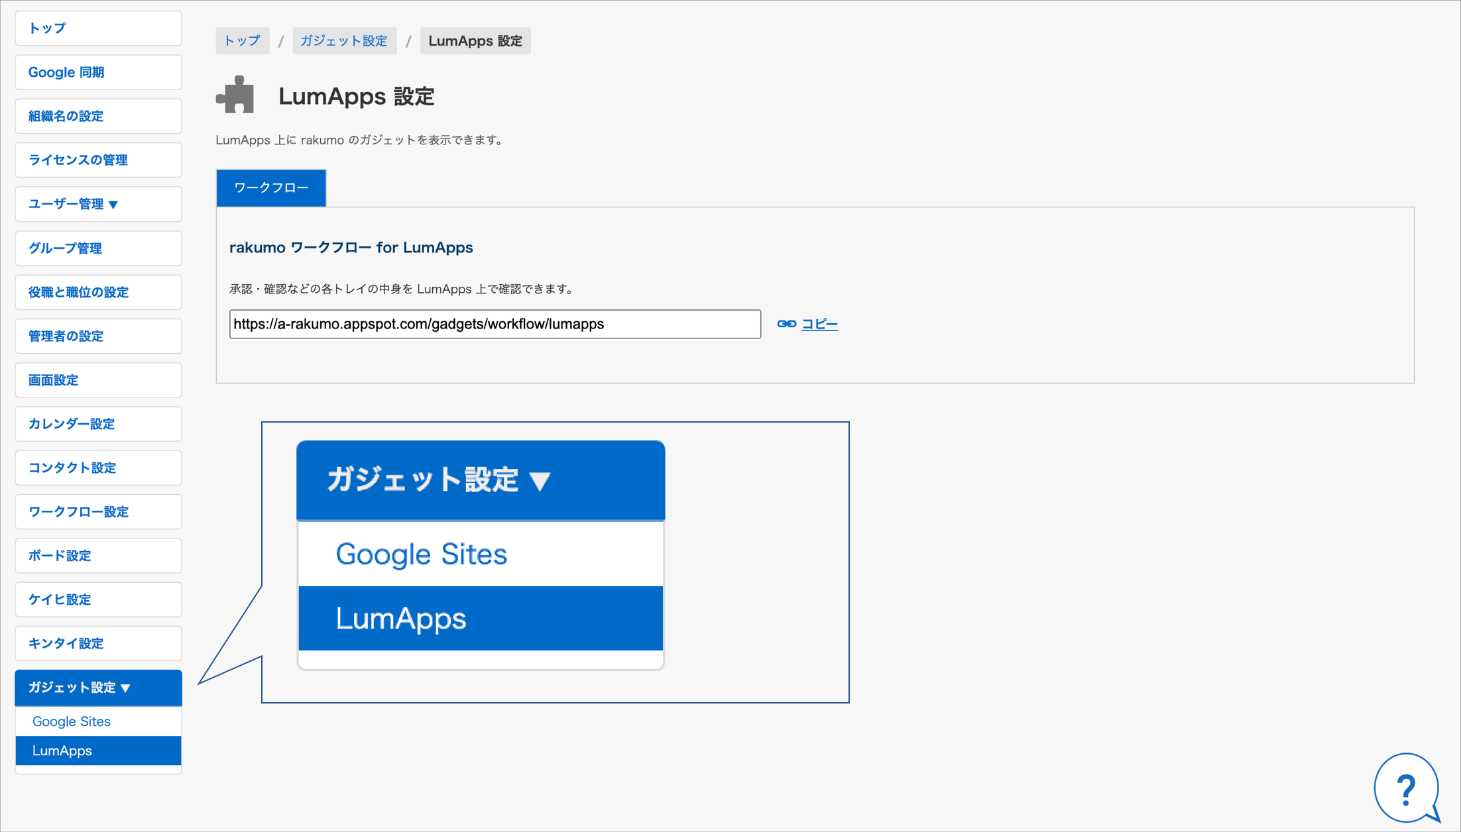Image resolution: width=1461 pixels, height=832 pixels.
Task: Click LumApps 設定 breadcrumb item
Action: tap(475, 41)
